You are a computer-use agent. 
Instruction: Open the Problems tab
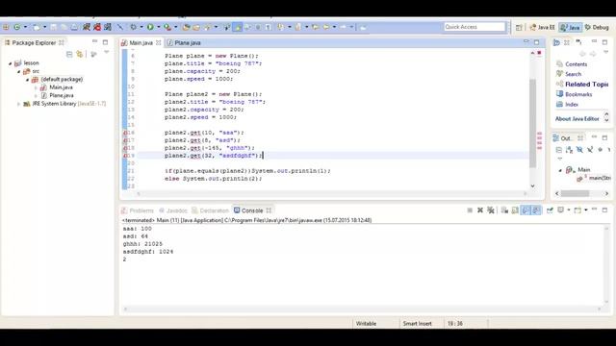(x=138, y=210)
